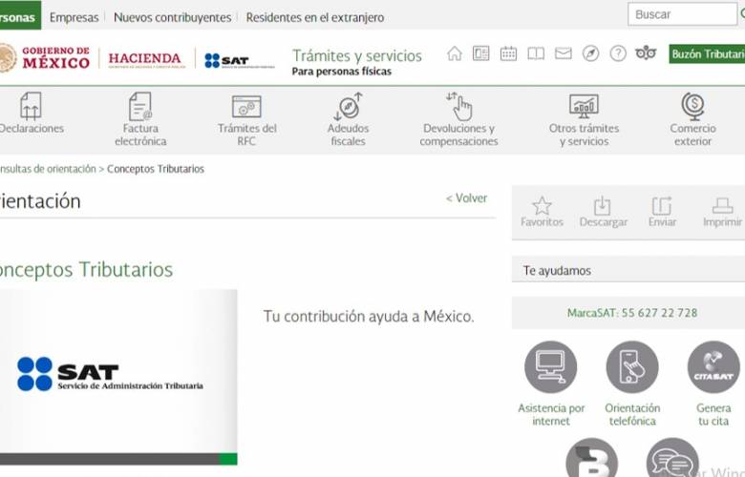Open Asistencia por internet icon
745x477 pixels.
551,367
